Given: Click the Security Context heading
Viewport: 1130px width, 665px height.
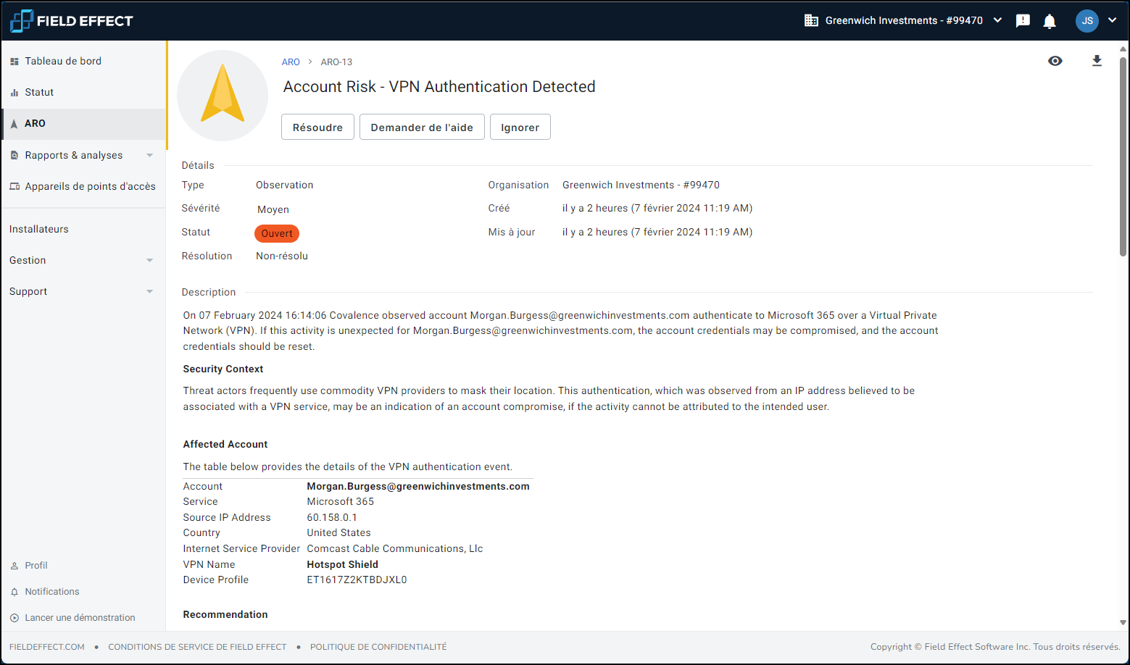Looking at the screenshot, I should pos(223,369).
